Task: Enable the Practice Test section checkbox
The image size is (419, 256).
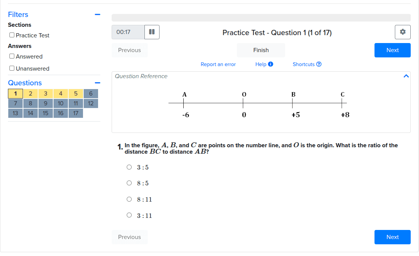Action: click(12, 35)
